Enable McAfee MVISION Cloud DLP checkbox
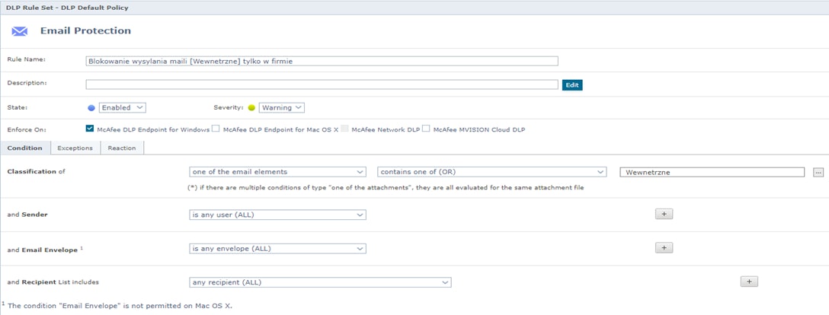The image size is (829, 315). click(427, 129)
